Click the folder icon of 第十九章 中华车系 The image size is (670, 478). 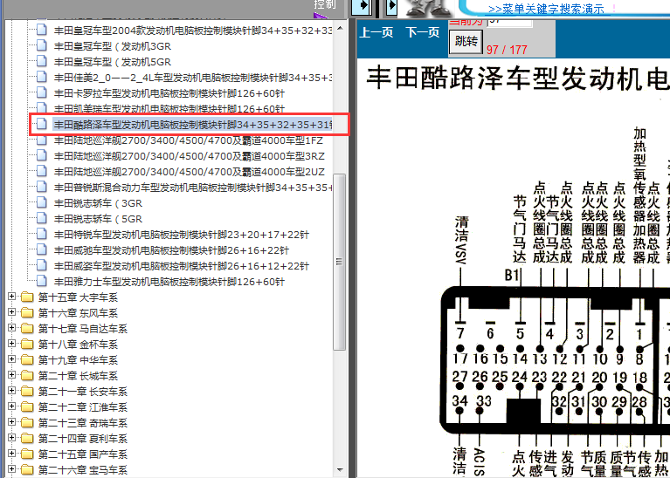[x=27, y=359]
